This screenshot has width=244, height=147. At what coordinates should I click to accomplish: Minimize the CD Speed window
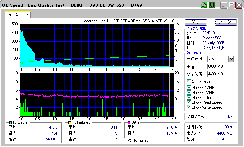pos(224,6)
